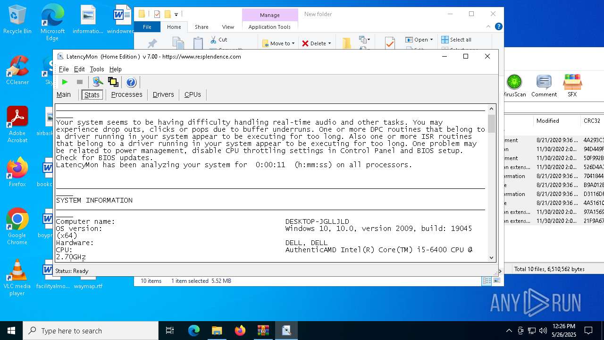Sort WinRAR list by Modified column
Screen dimensions: 604x340
click(557, 121)
